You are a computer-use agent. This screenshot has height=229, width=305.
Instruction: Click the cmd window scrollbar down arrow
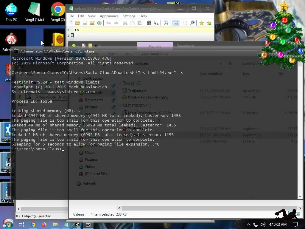(x=300, y=196)
